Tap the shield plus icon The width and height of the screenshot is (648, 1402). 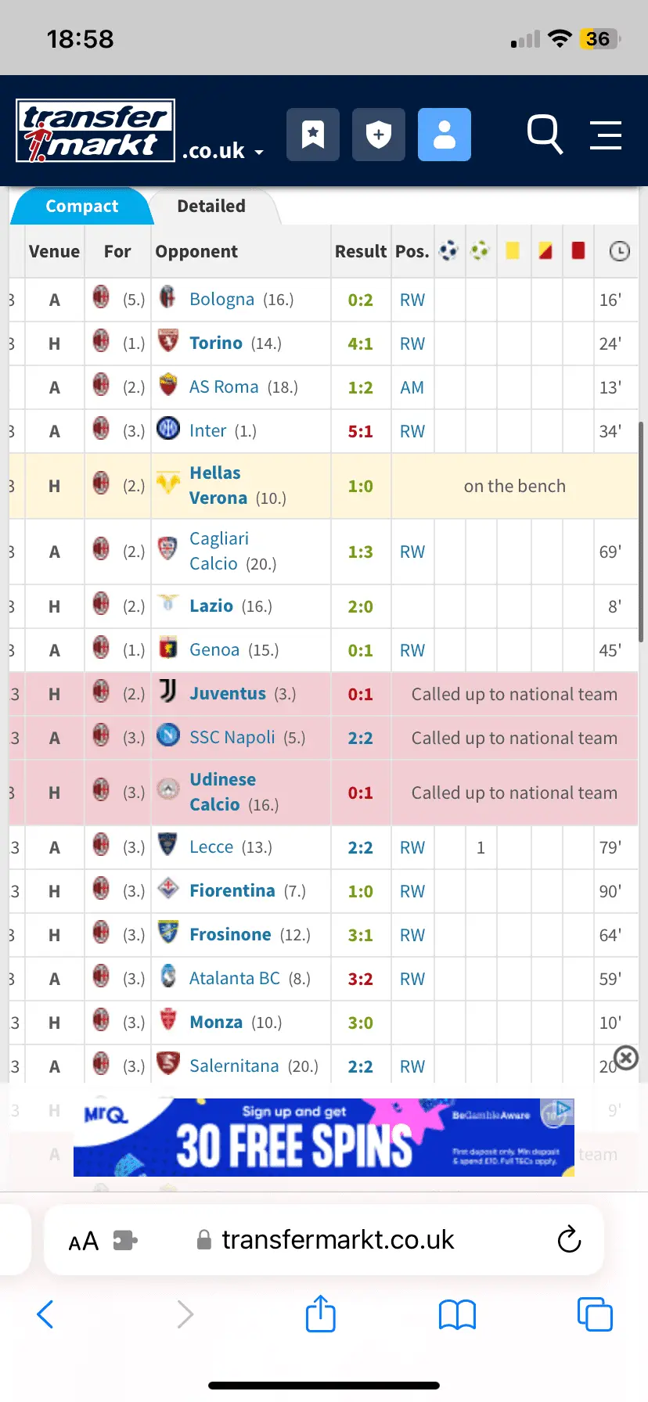[379, 135]
